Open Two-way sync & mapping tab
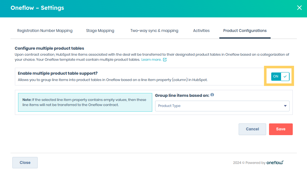The height and width of the screenshot is (175, 307). point(154,31)
